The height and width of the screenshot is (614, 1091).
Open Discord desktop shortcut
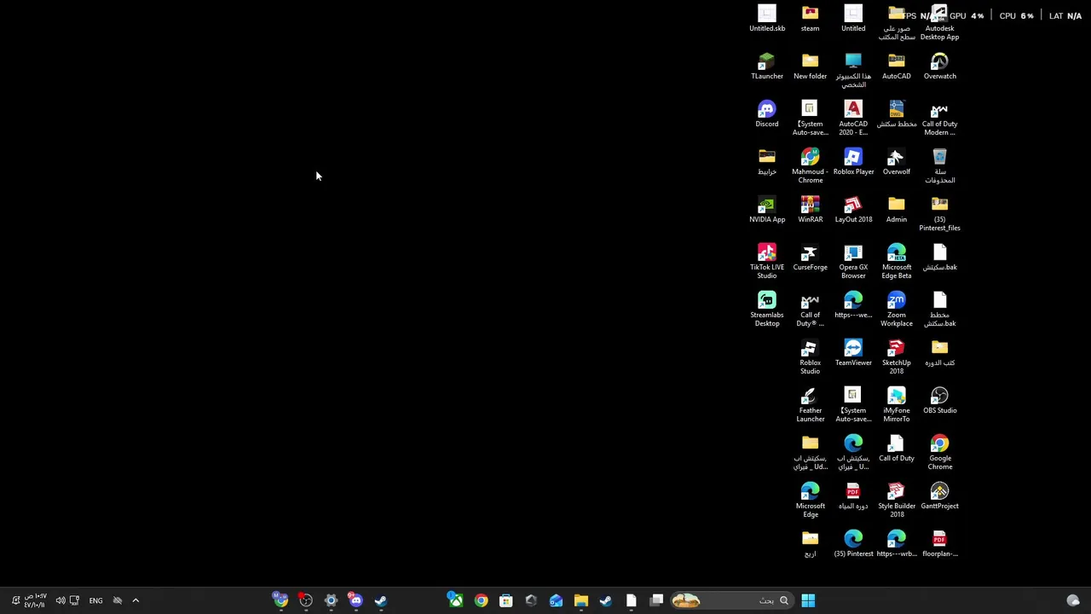[767, 114]
